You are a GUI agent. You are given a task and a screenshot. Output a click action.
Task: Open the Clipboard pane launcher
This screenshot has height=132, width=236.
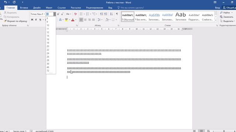tap(28, 25)
